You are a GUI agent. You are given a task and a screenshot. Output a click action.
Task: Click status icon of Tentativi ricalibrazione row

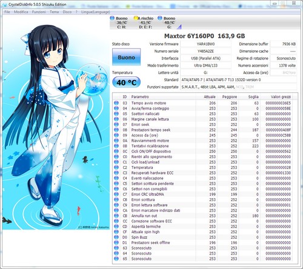click(116, 146)
